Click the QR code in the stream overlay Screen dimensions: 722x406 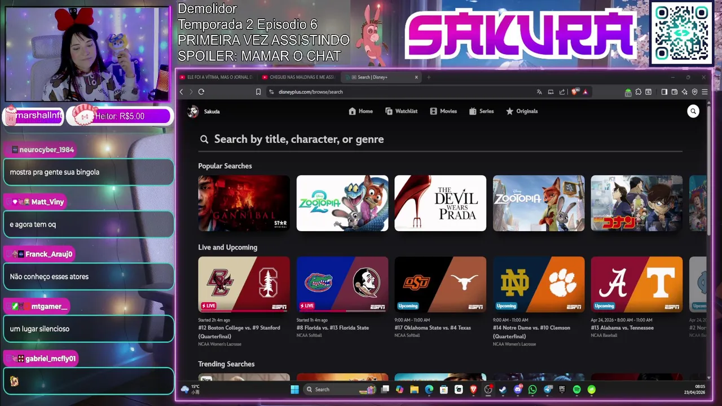pyautogui.click(x=681, y=34)
